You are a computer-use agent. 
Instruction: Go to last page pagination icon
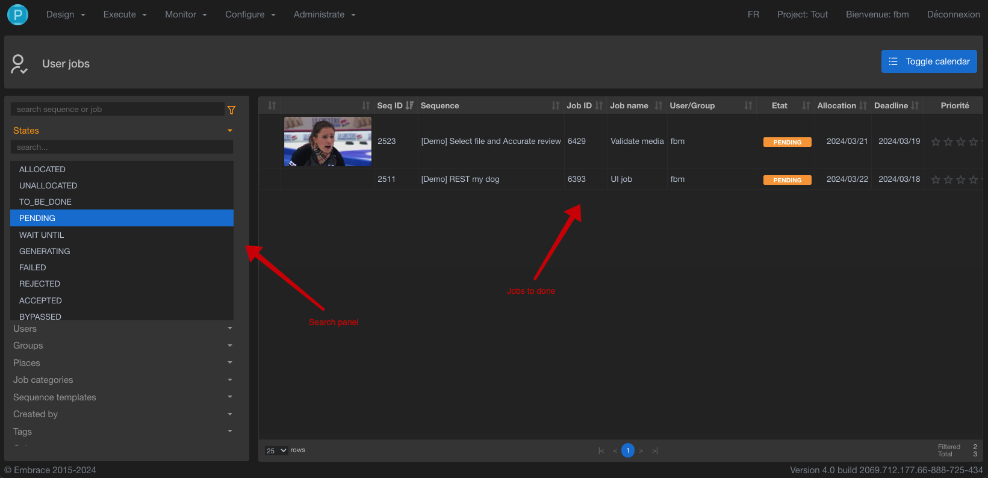pyautogui.click(x=655, y=451)
